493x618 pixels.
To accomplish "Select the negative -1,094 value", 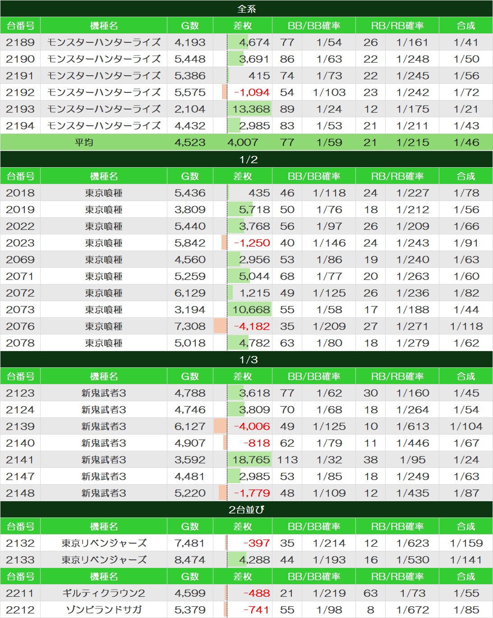I will [x=252, y=92].
